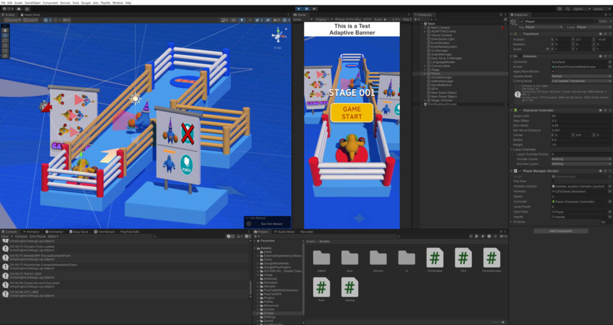Select the Hand view tool
The width and height of the screenshot is (613, 325).
point(5,30)
